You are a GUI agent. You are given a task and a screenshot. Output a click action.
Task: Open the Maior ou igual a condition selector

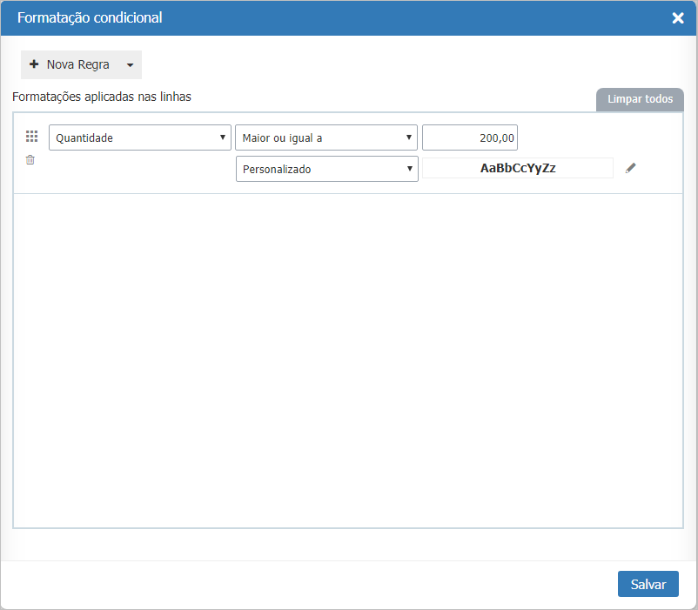point(326,137)
